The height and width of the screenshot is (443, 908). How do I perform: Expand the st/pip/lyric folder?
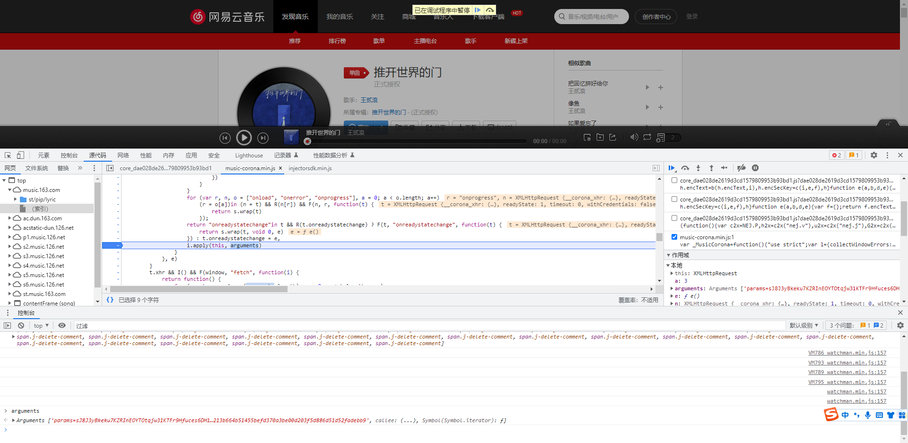point(15,199)
